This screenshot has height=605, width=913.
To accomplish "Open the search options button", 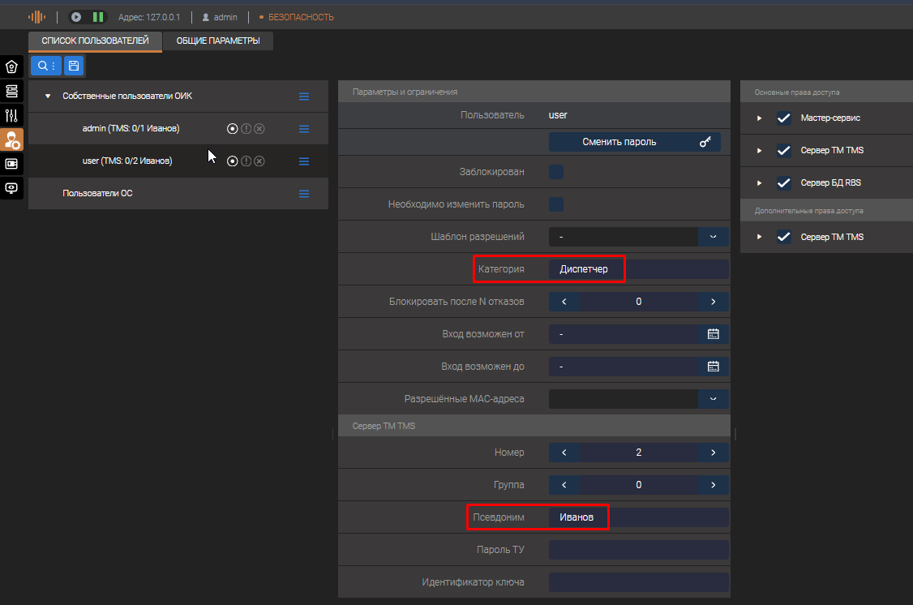I will click(46, 66).
